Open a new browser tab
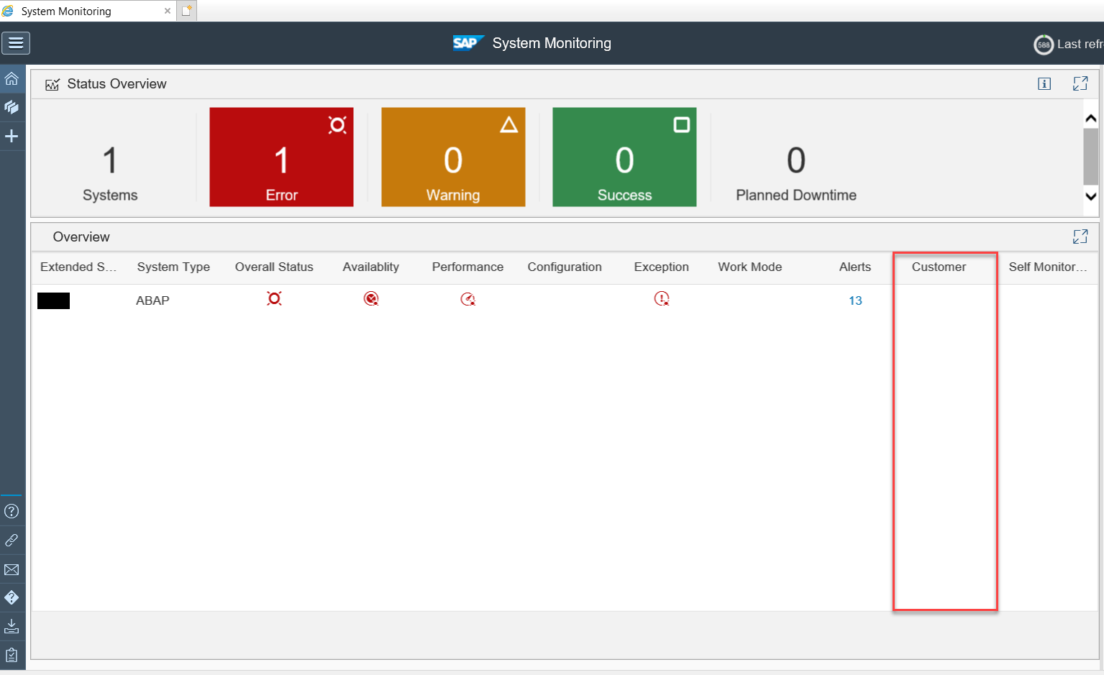 click(186, 11)
